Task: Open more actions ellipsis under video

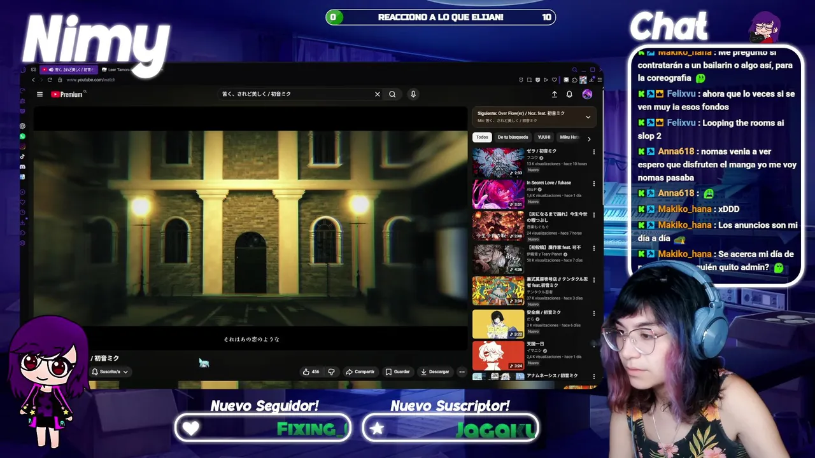Action: (462, 371)
